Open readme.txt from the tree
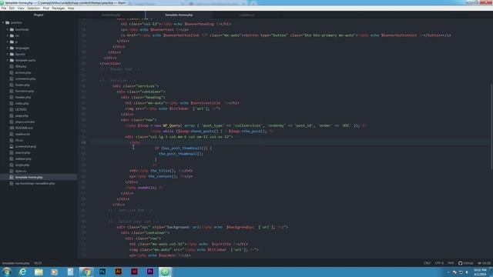This screenshot has height=277, width=493. (22, 134)
